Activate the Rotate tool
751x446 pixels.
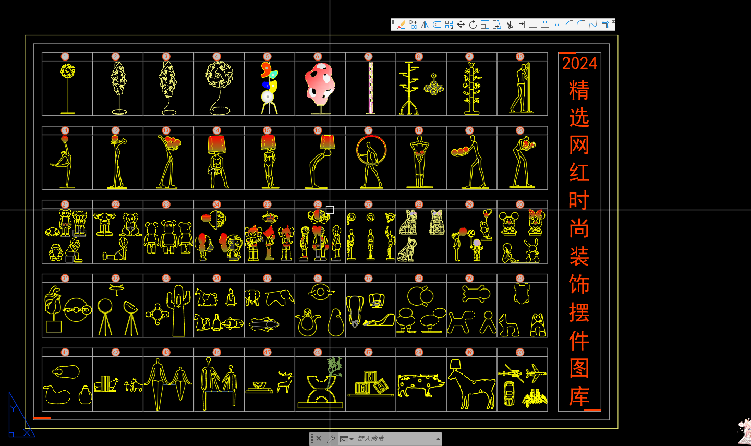[473, 25]
